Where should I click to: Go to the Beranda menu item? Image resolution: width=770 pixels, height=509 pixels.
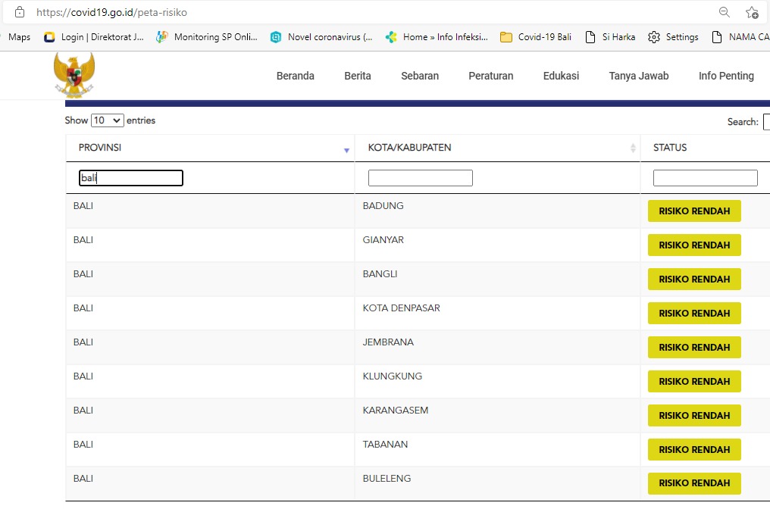point(295,76)
